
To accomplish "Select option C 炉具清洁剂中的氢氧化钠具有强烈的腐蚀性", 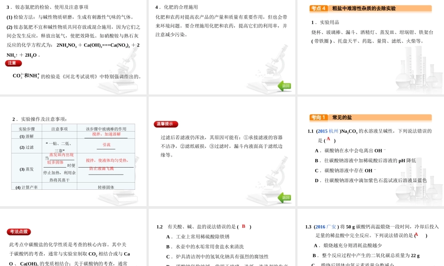I will (x=217, y=256).
